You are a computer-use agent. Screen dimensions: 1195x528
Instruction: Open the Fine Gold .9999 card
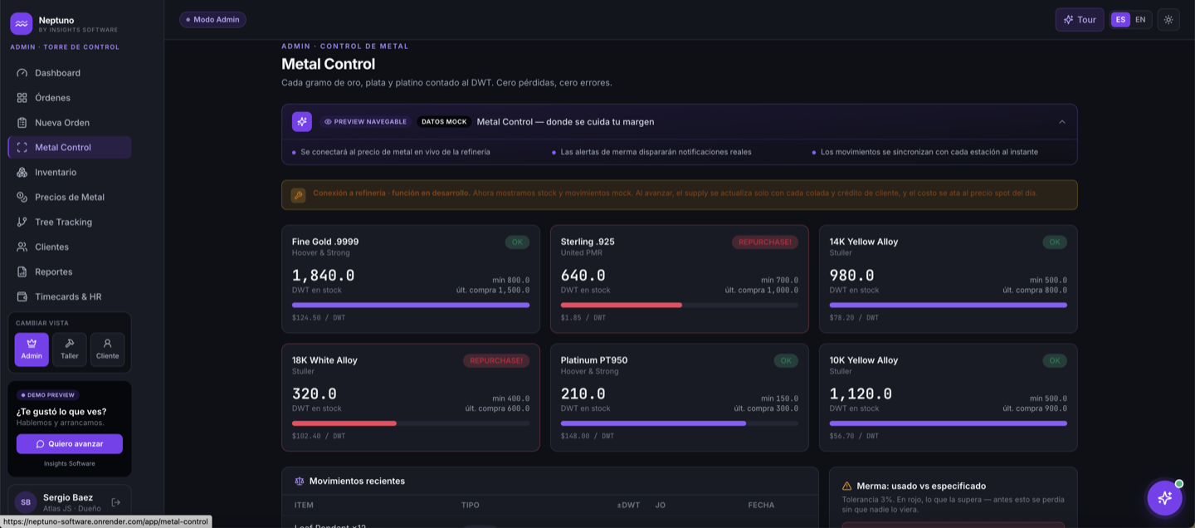pyautogui.click(x=411, y=279)
